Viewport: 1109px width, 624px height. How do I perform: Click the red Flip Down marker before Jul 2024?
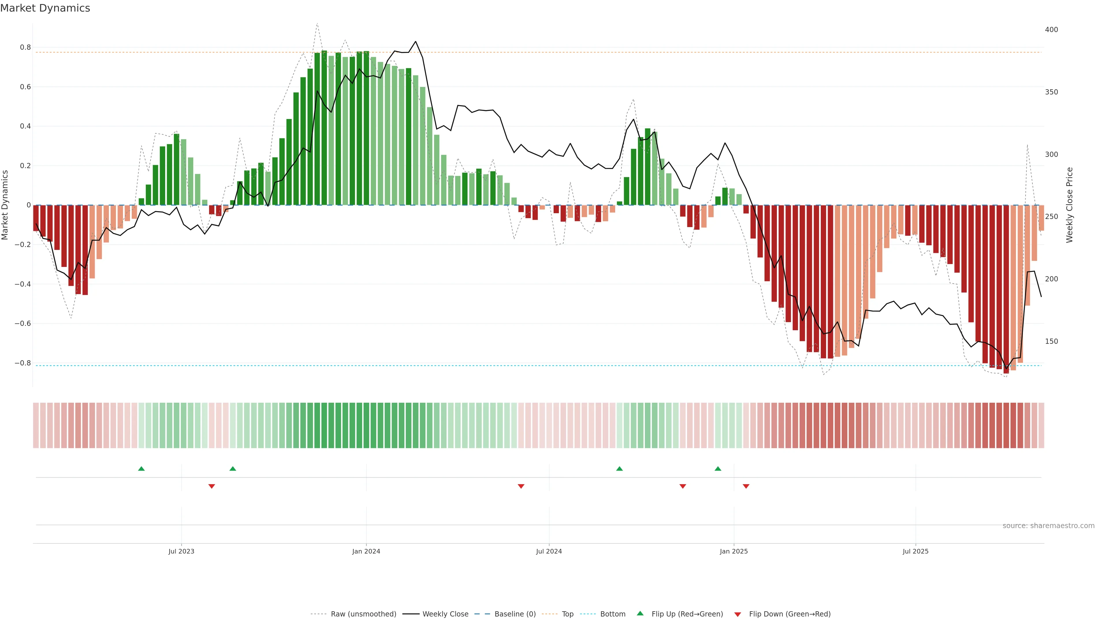[x=521, y=486]
